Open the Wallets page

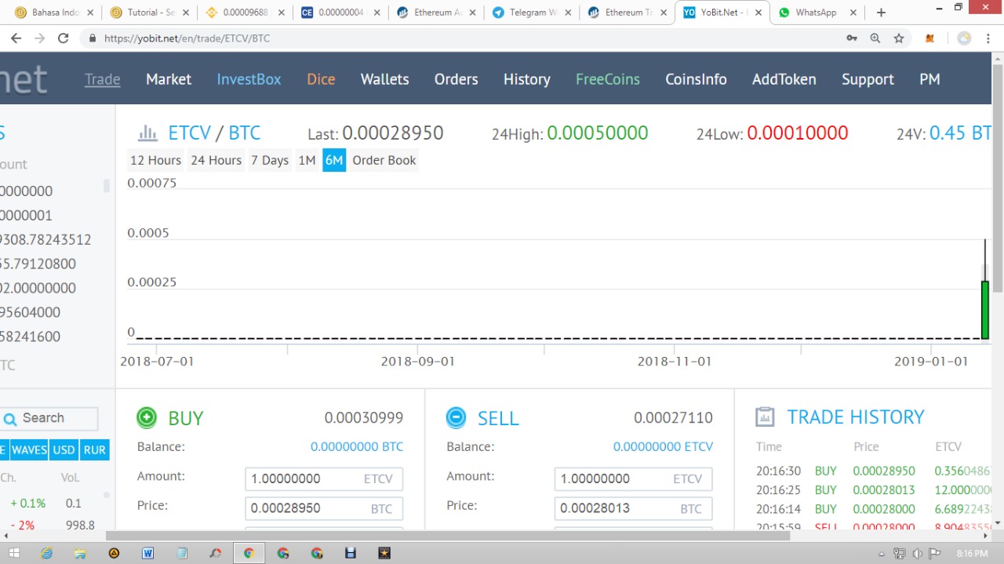click(384, 79)
